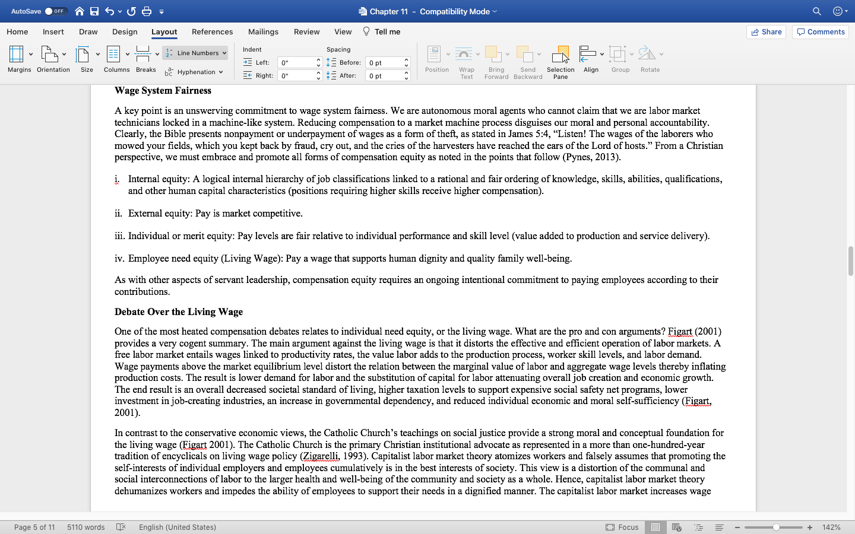Open the Position options
The width and height of the screenshot is (855, 534).
coord(437,59)
